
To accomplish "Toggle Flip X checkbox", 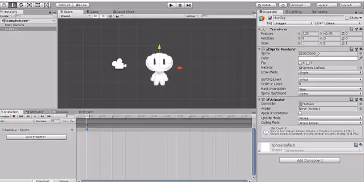I will 300,63.
